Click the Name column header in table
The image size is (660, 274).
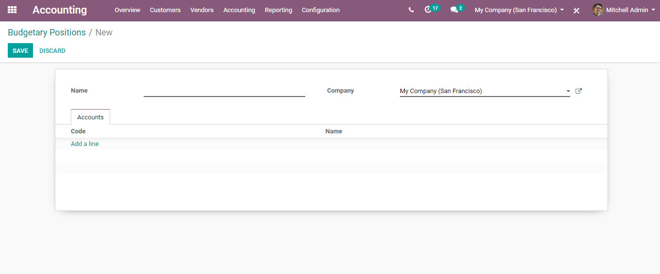point(334,131)
